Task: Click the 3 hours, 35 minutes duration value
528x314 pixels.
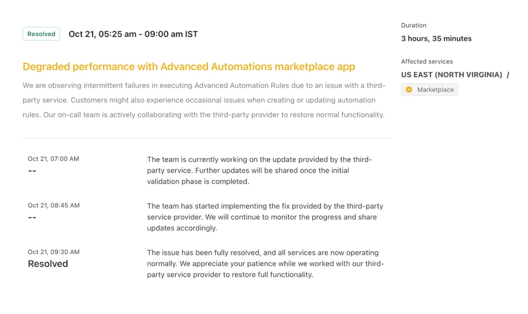Action: point(436,39)
